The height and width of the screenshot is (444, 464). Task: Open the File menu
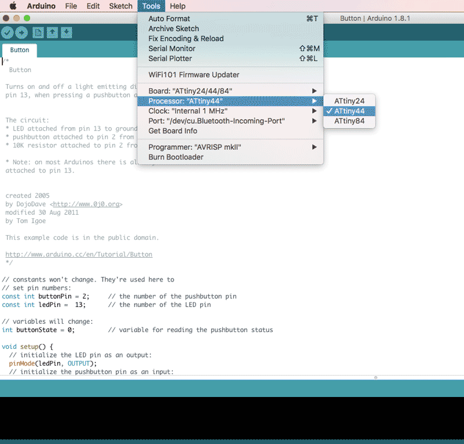71,6
